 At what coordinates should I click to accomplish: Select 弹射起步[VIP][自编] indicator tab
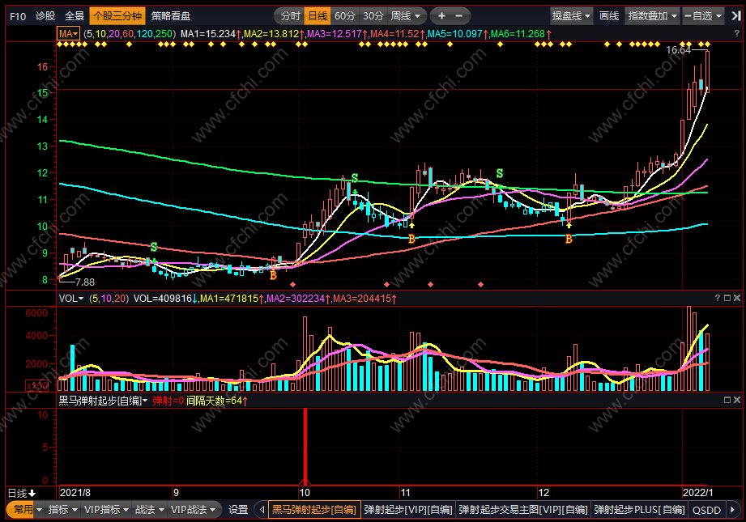pyautogui.click(x=408, y=510)
